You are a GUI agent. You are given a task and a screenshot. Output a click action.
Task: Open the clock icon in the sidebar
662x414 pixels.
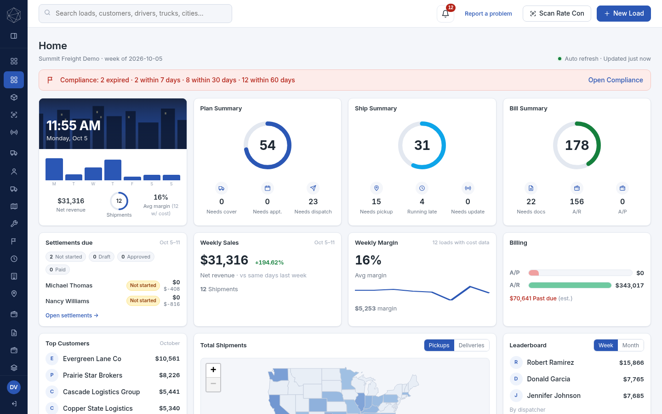coord(14,259)
